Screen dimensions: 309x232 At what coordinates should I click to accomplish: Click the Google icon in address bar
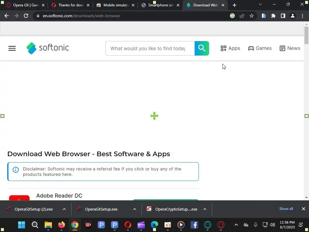[232, 16]
